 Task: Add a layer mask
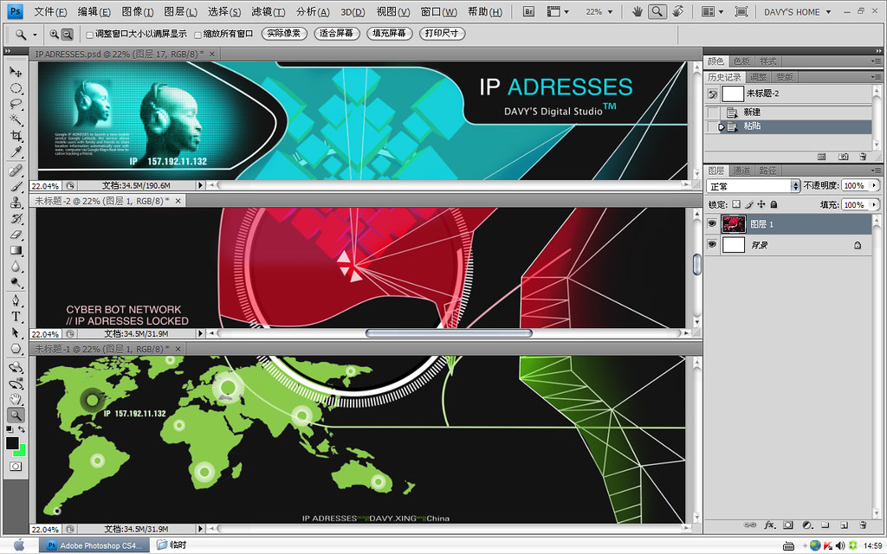[788, 525]
